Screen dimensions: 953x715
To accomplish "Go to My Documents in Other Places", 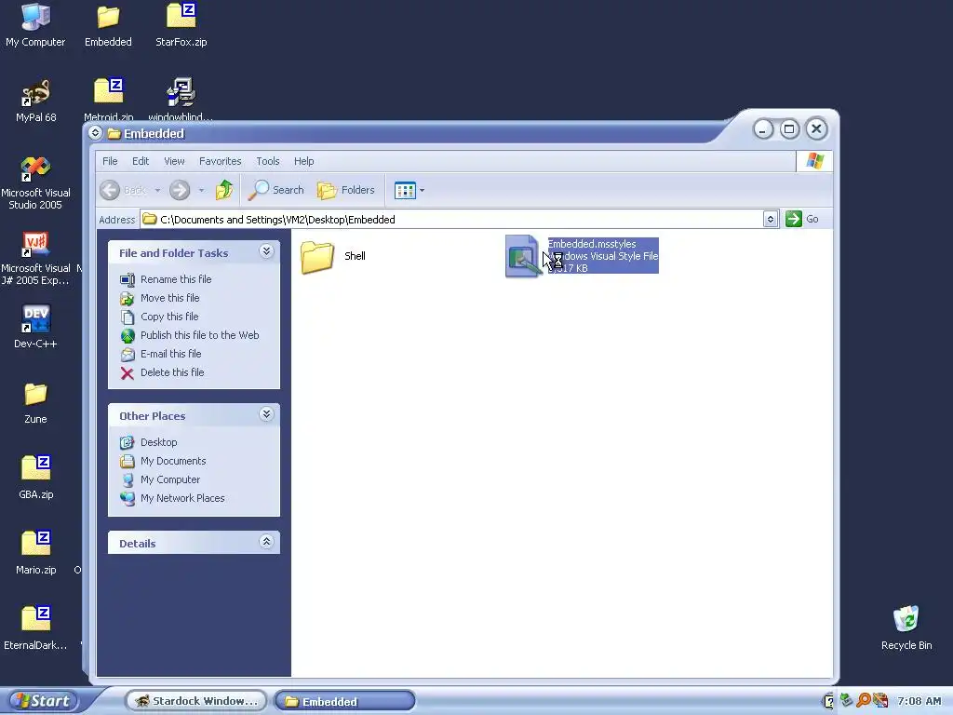I will click(x=173, y=461).
